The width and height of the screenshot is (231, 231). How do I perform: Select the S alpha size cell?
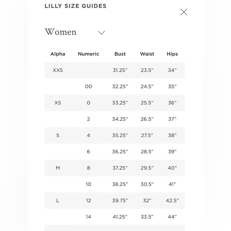(58, 135)
